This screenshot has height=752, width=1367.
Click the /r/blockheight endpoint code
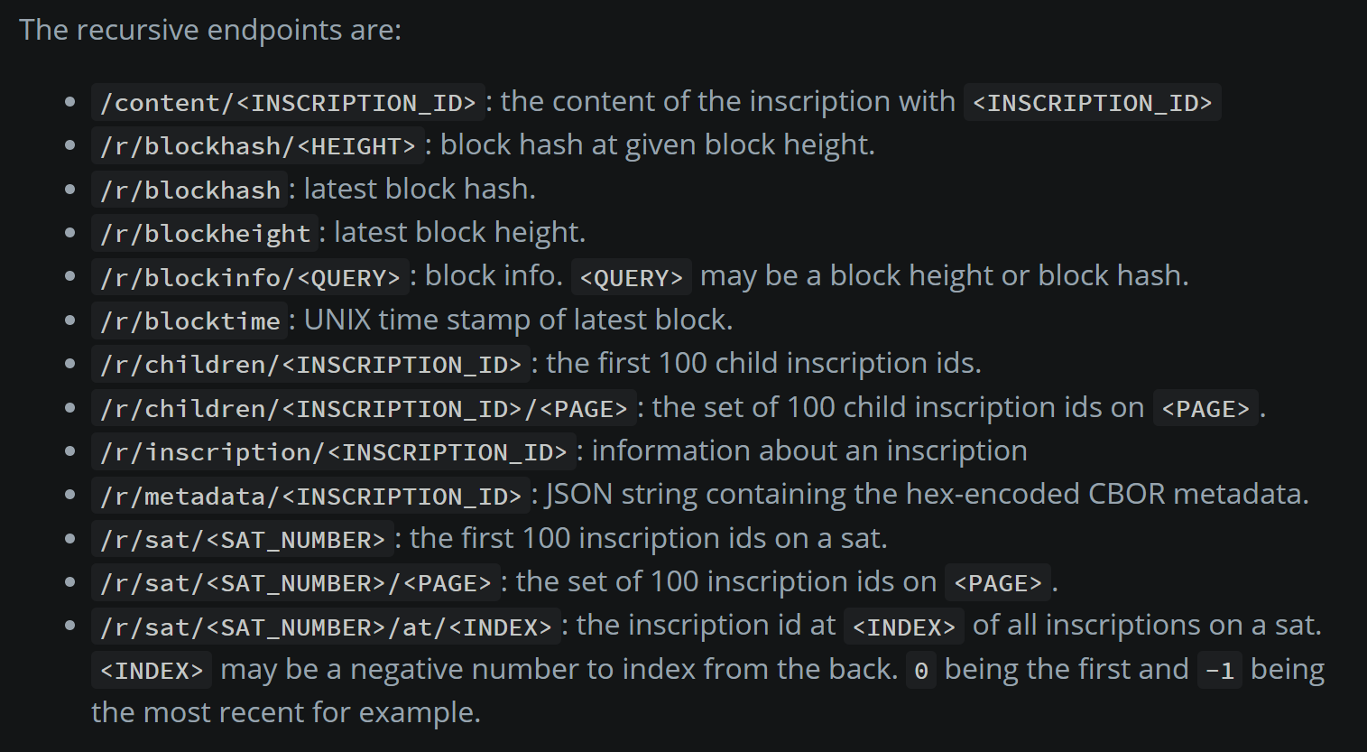coord(205,234)
